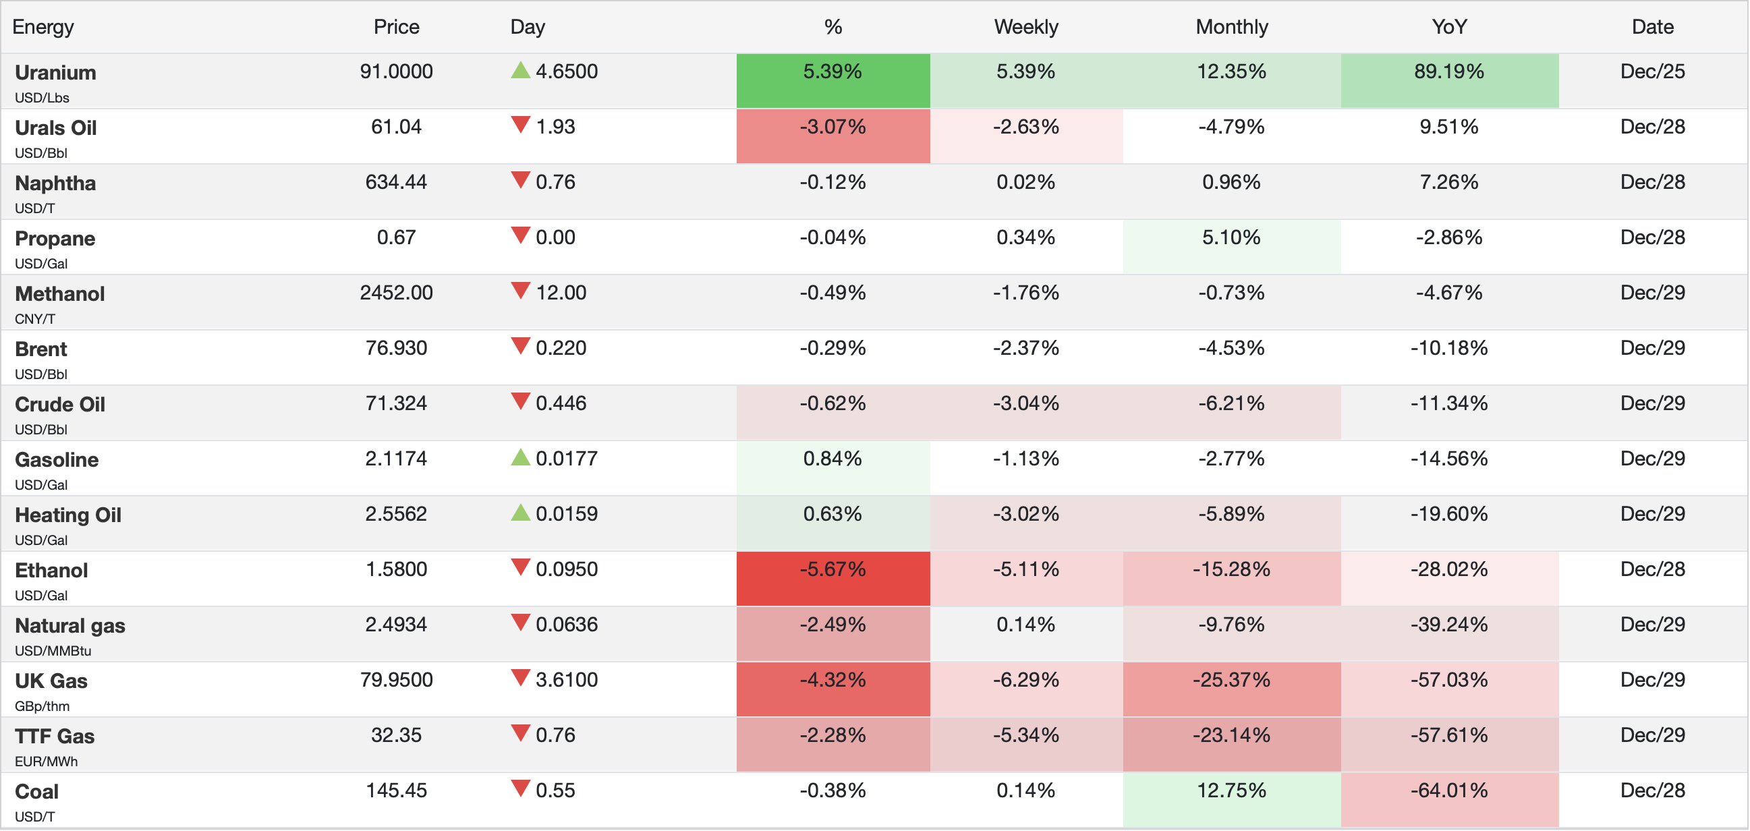Open the Uranium commodity link
This screenshot has height=831, width=1750.
point(56,73)
